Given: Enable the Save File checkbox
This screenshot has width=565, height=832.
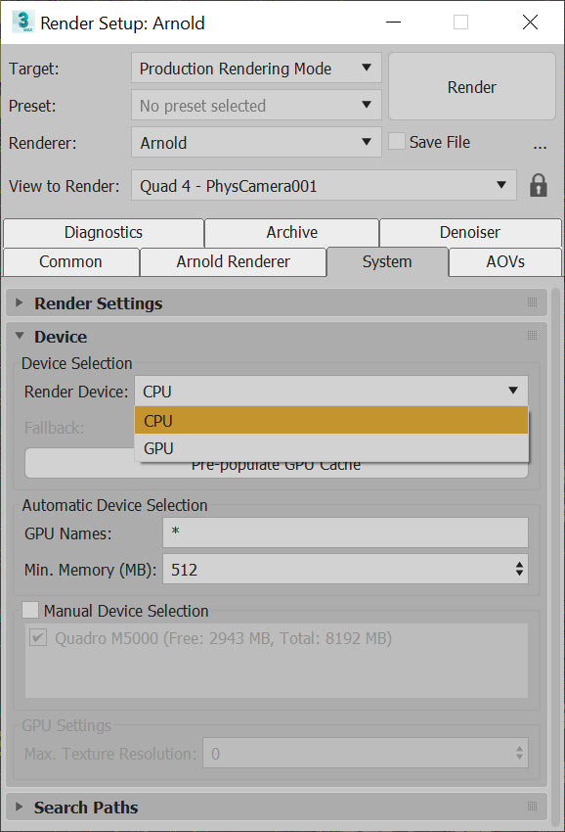Looking at the screenshot, I should coord(397,141).
